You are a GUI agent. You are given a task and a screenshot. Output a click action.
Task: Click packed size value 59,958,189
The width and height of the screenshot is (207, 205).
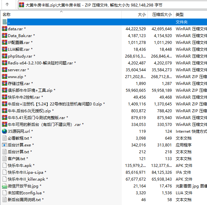pos(162,90)
